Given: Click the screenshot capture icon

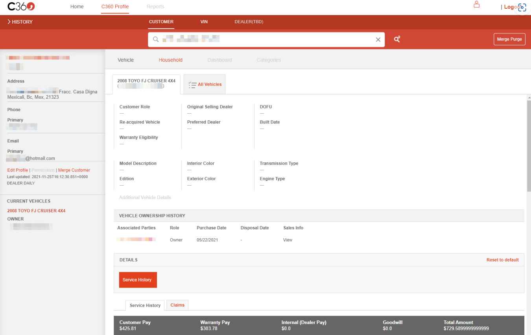Looking at the screenshot, I should tap(522, 7).
